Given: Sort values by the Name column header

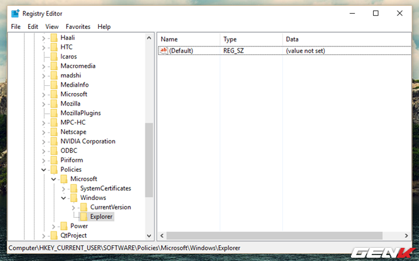Looking at the screenshot, I should pyautogui.click(x=189, y=39).
